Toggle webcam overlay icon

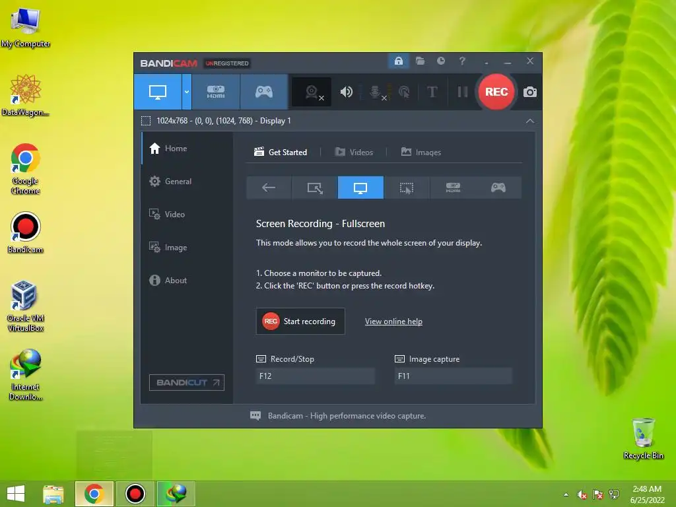[312, 92]
